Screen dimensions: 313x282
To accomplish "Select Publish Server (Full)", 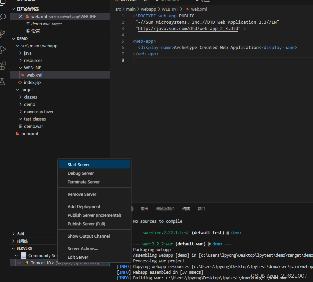I will coord(94,224).
